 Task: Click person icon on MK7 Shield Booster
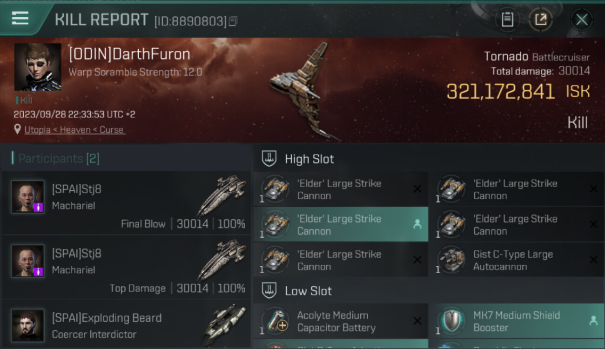pos(593,321)
